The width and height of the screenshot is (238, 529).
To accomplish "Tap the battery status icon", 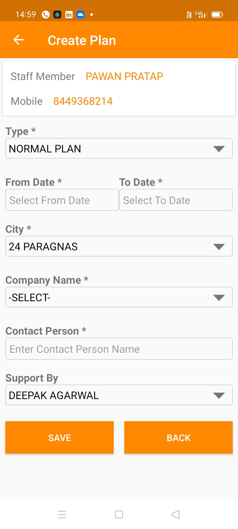I will tap(217, 15).
